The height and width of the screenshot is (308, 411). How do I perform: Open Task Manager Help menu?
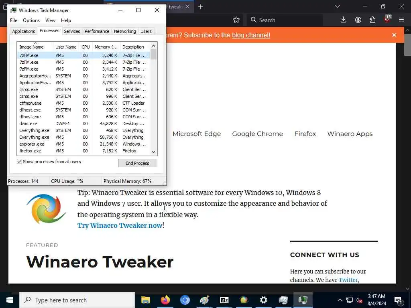pyautogui.click(x=66, y=20)
